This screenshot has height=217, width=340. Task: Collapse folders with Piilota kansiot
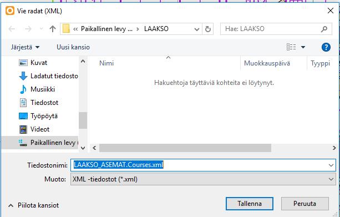point(34,205)
